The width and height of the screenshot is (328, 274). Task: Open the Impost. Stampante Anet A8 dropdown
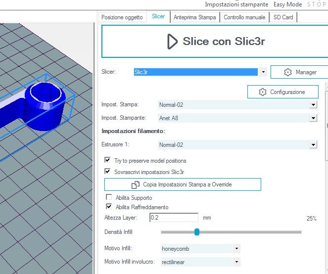[x=313, y=118]
